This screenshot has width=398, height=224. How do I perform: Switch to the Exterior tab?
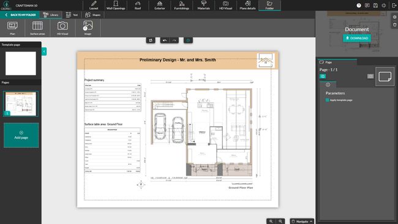(160, 6)
